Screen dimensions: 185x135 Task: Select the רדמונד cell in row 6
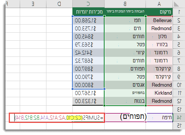(x=159, y=52)
